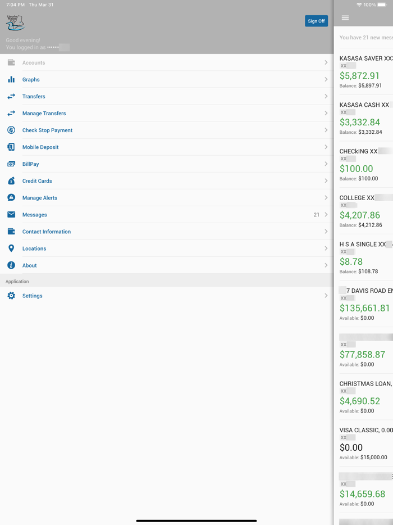
Task: Open the Mobile Deposit menu item
Action: [167, 147]
